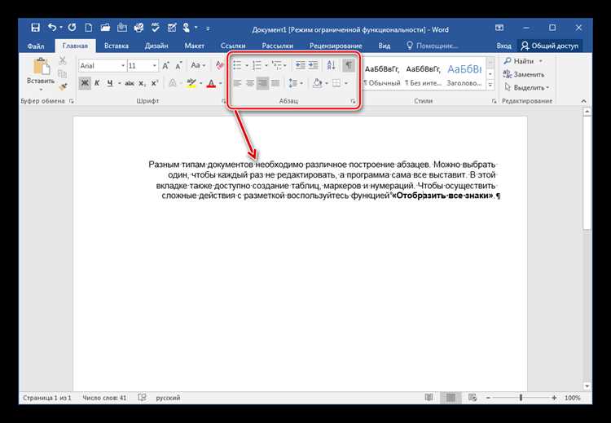Switch to the Вставка tab

(116, 46)
